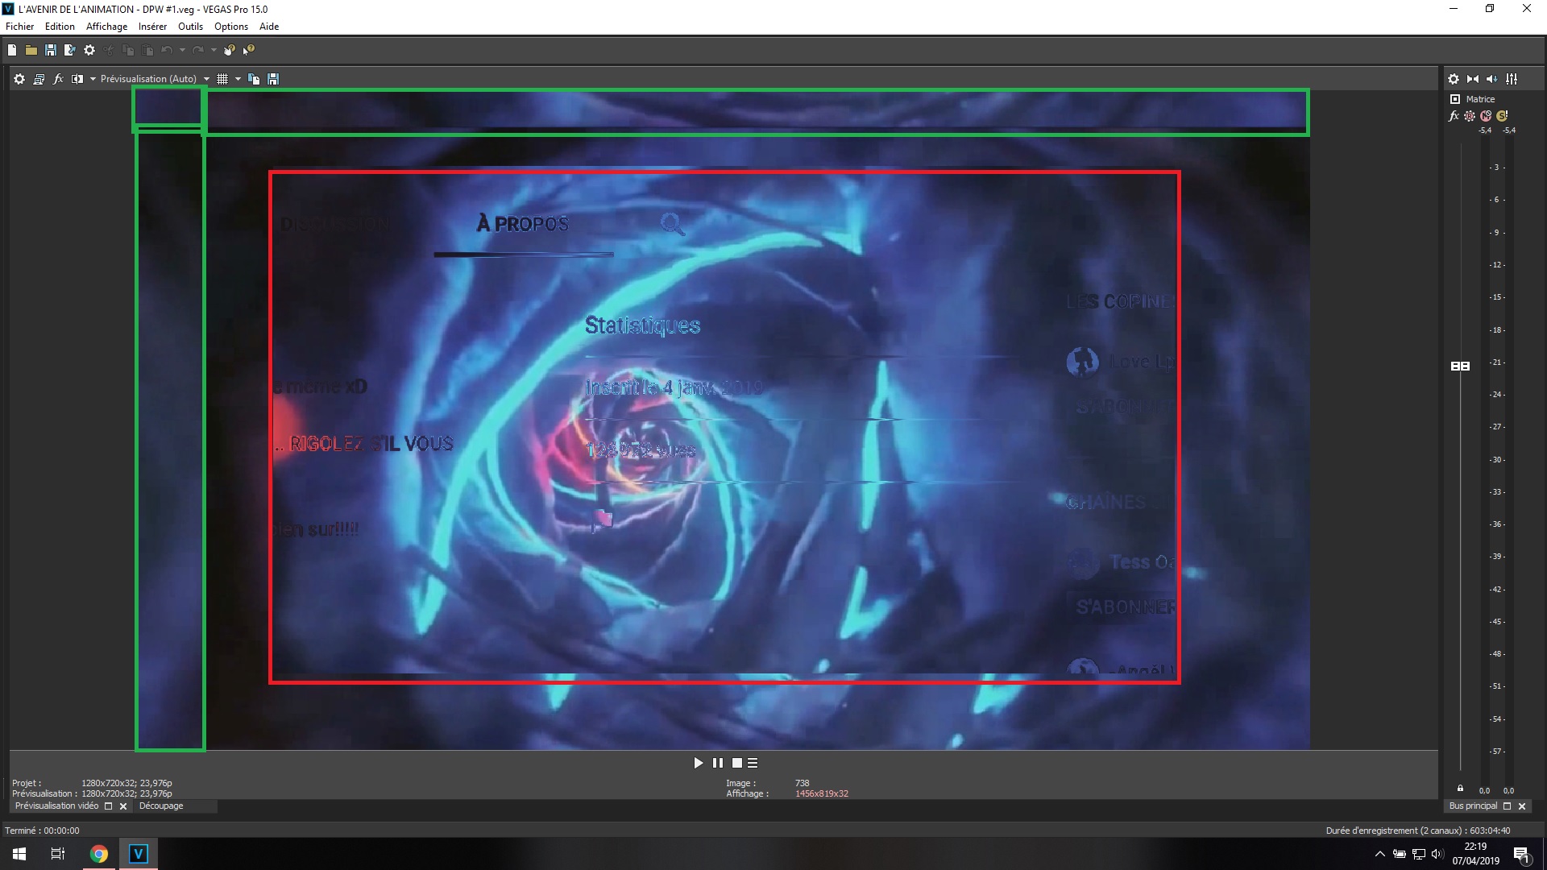Open split screen view dropdown arrow
The image size is (1547, 870).
93,79
